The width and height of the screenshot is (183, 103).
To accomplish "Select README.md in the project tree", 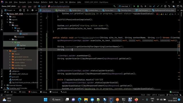I will (x=17, y=80).
